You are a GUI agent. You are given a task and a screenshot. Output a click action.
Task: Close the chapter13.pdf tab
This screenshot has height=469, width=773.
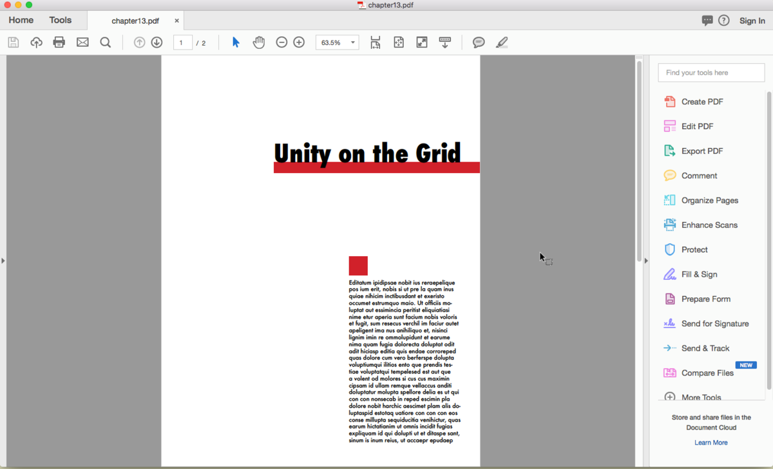(x=177, y=21)
